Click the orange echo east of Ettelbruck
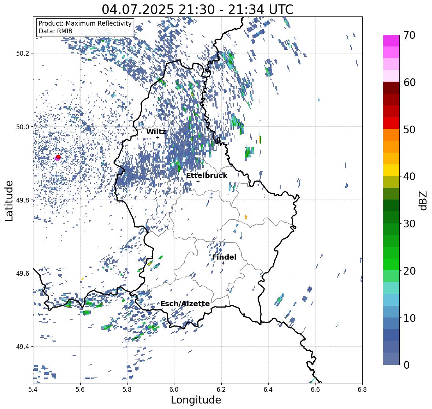Image resolution: width=432 pixels, height=409 pixels. pyautogui.click(x=246, y=217)
